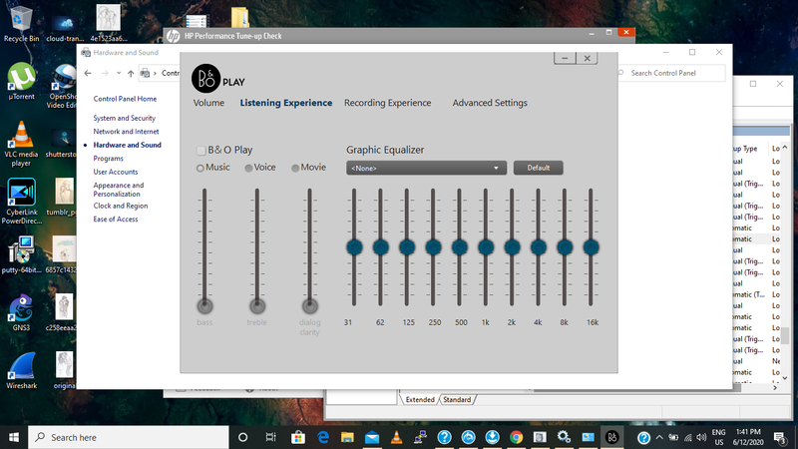This screenshot has width=798, height=449.
Task: Open CyberLink PowerDirector desktop icon
Action: [21, 202]
